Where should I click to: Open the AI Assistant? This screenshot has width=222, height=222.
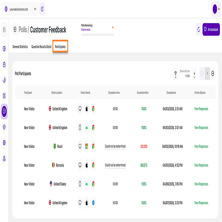211,29
